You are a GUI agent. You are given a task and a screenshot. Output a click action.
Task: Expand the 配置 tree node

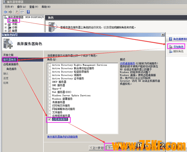pos(6,31)
